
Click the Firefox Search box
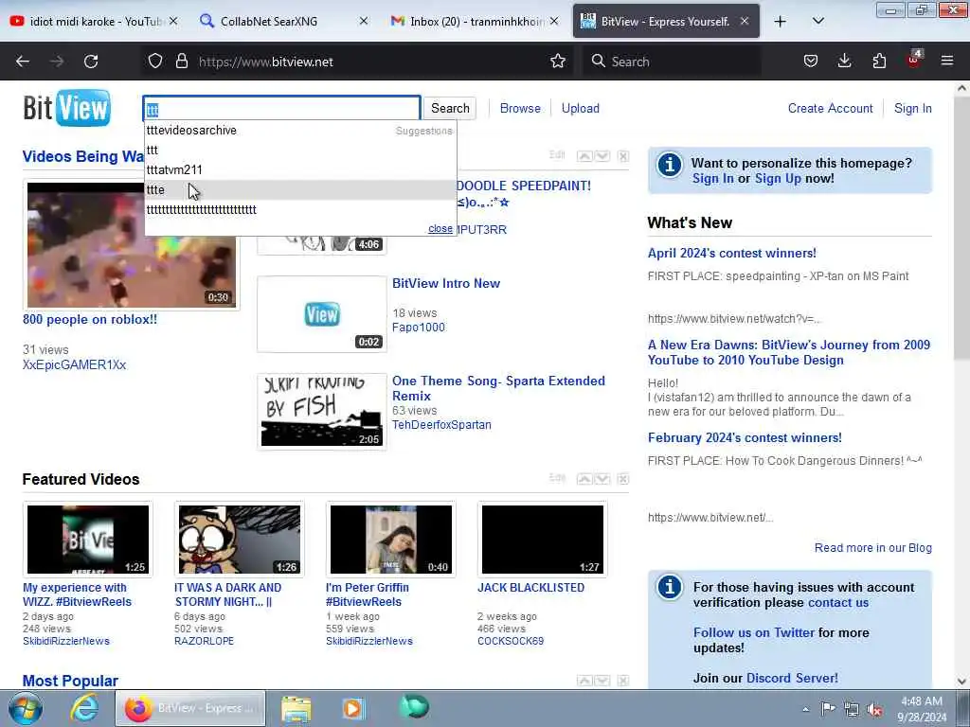tap(672, 62)
